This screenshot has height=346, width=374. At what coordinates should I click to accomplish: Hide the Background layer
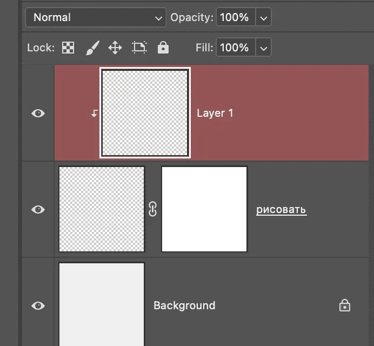pyautogui.click(x=38, y=305)
